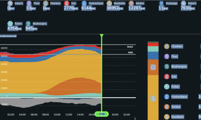Select the Hydraulique icon in the legend list

click(167, 97)
